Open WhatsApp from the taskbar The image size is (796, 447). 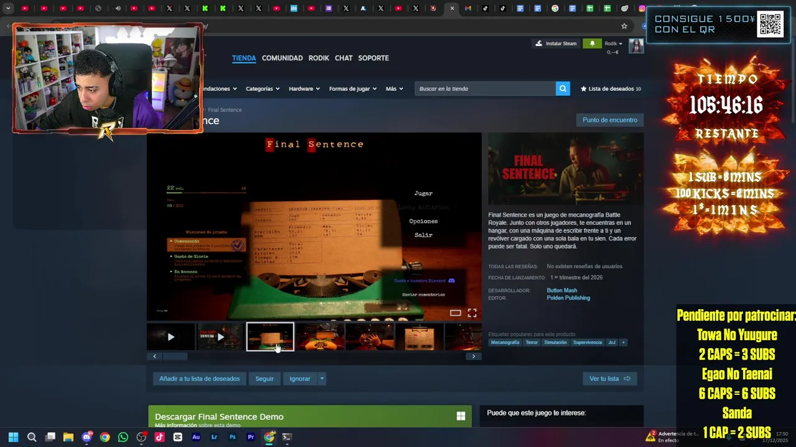123,437
